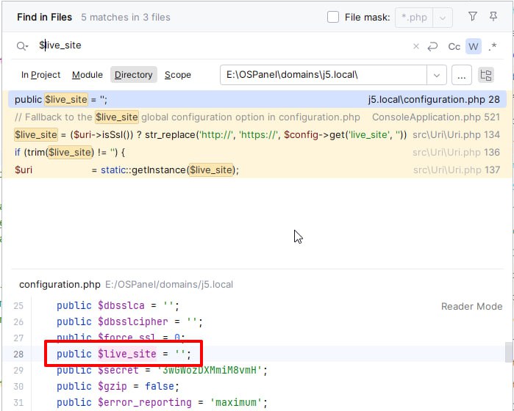Click the $error_reporting code line

tap(162, 402)
